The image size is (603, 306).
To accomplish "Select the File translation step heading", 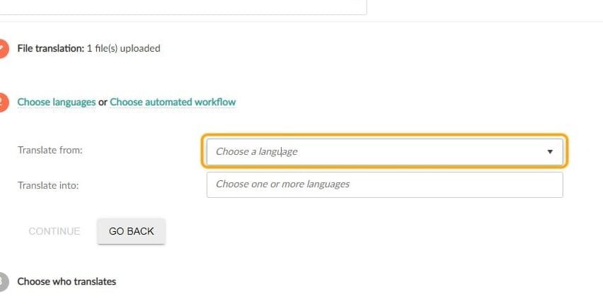I will 50,49.
